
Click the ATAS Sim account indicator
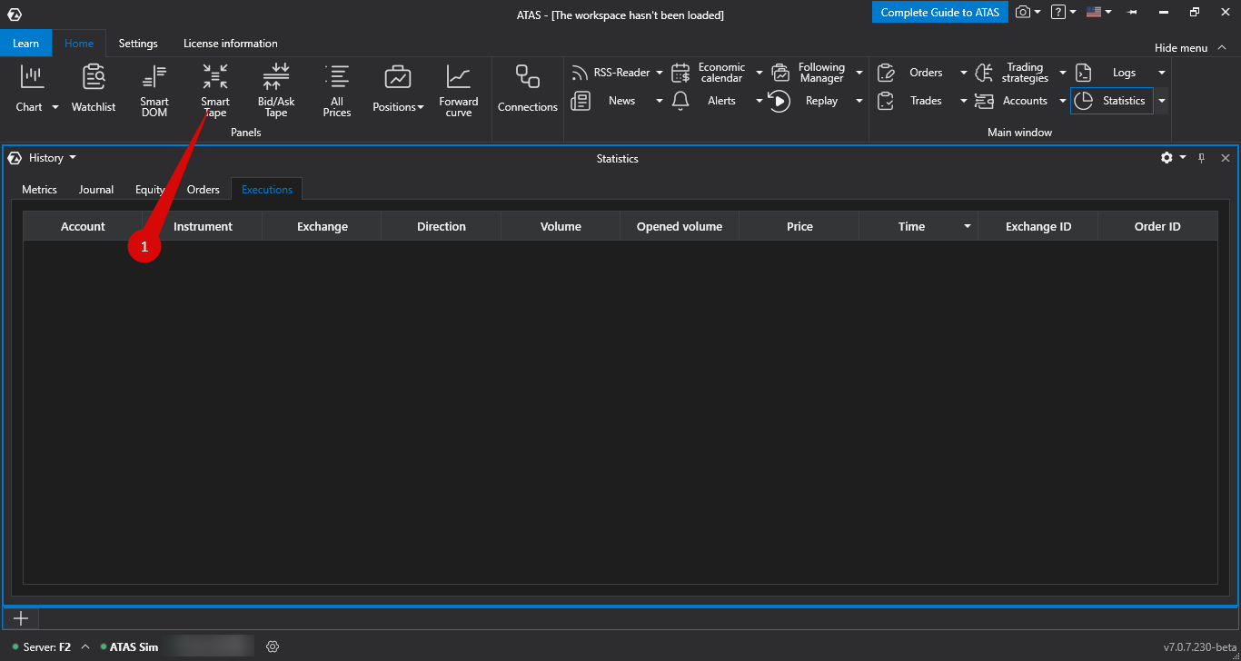pos(130,647)
